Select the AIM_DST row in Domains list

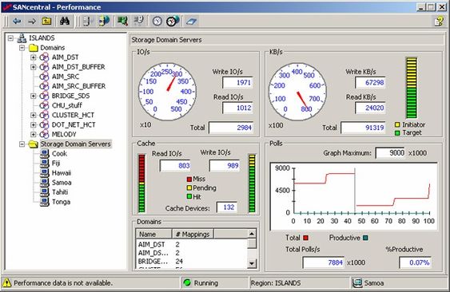point(191,244)
